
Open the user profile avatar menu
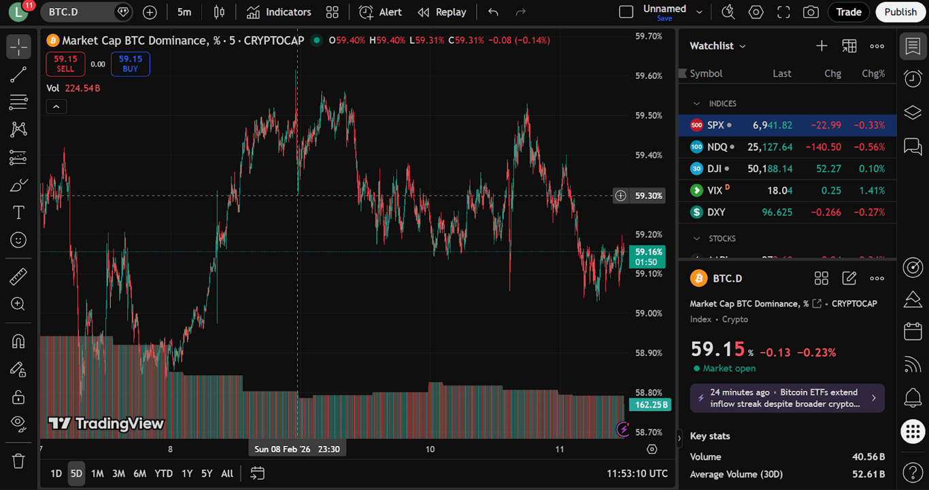coord(18,12)
